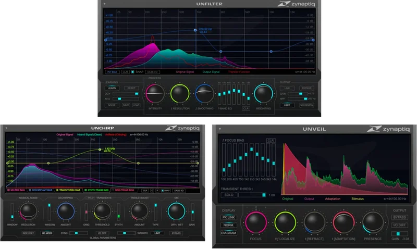This screenshot has height=249, width=417.
Task: Click the small P button in UNCHIRP display bar
Action: coord(157,191)
